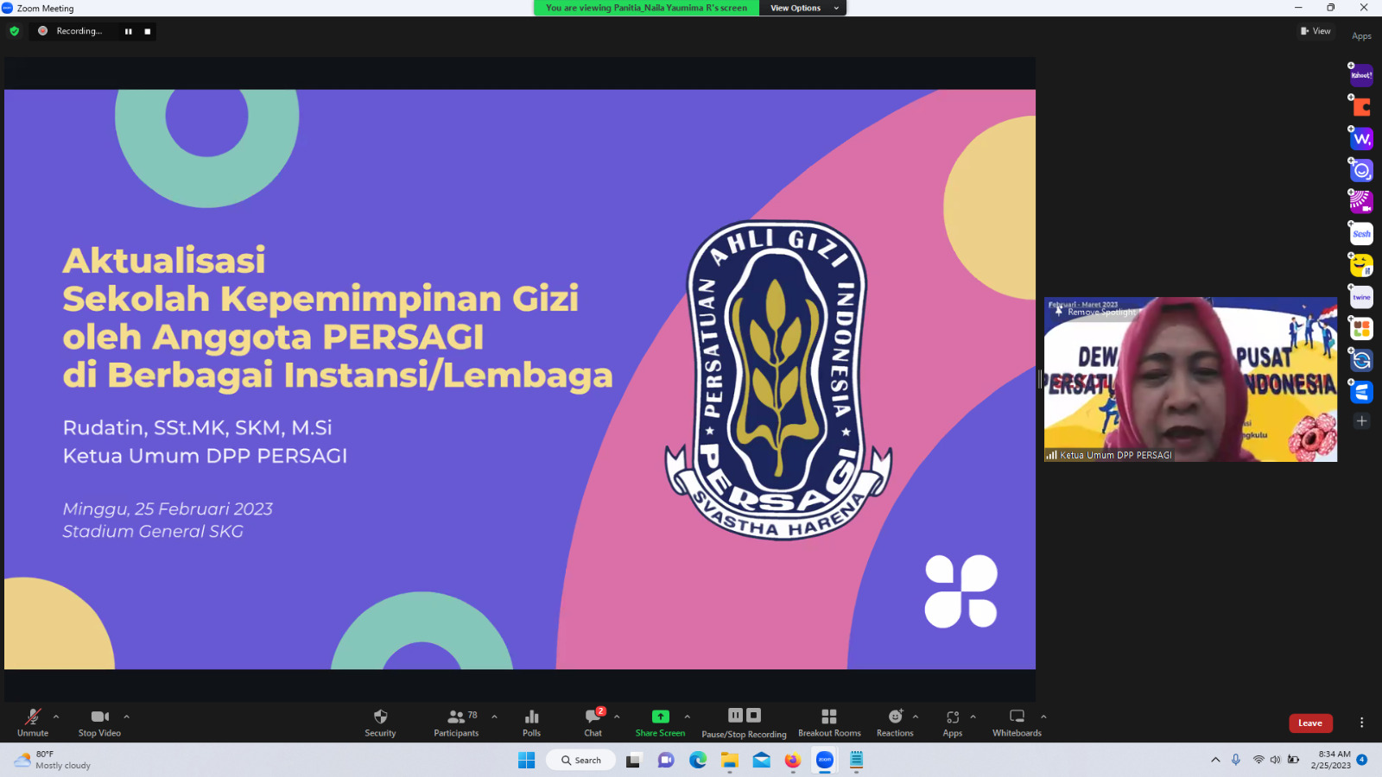Screen dimensions: 1382x777
Task: Open the View layout menu
Action: click(x=1315, y=31)
